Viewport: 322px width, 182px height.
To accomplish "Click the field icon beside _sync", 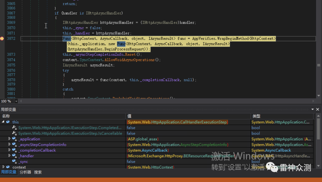I will (x=14, y=161).
